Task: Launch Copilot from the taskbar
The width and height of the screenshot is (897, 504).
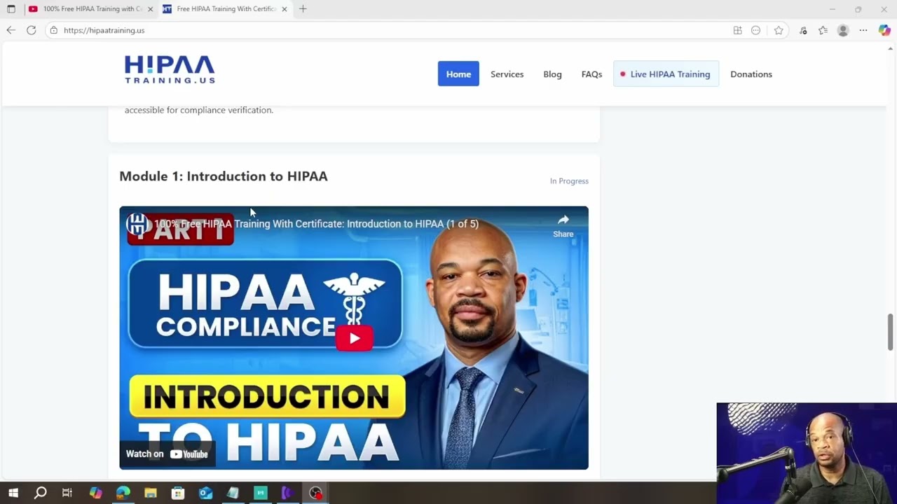Action: [95, 493]
